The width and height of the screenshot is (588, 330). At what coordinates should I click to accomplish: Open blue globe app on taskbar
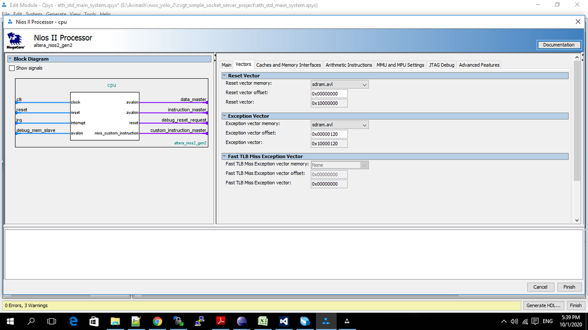pos(305,321)
